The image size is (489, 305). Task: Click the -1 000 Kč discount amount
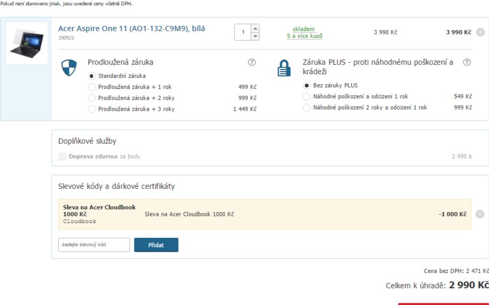click(453, 214)
